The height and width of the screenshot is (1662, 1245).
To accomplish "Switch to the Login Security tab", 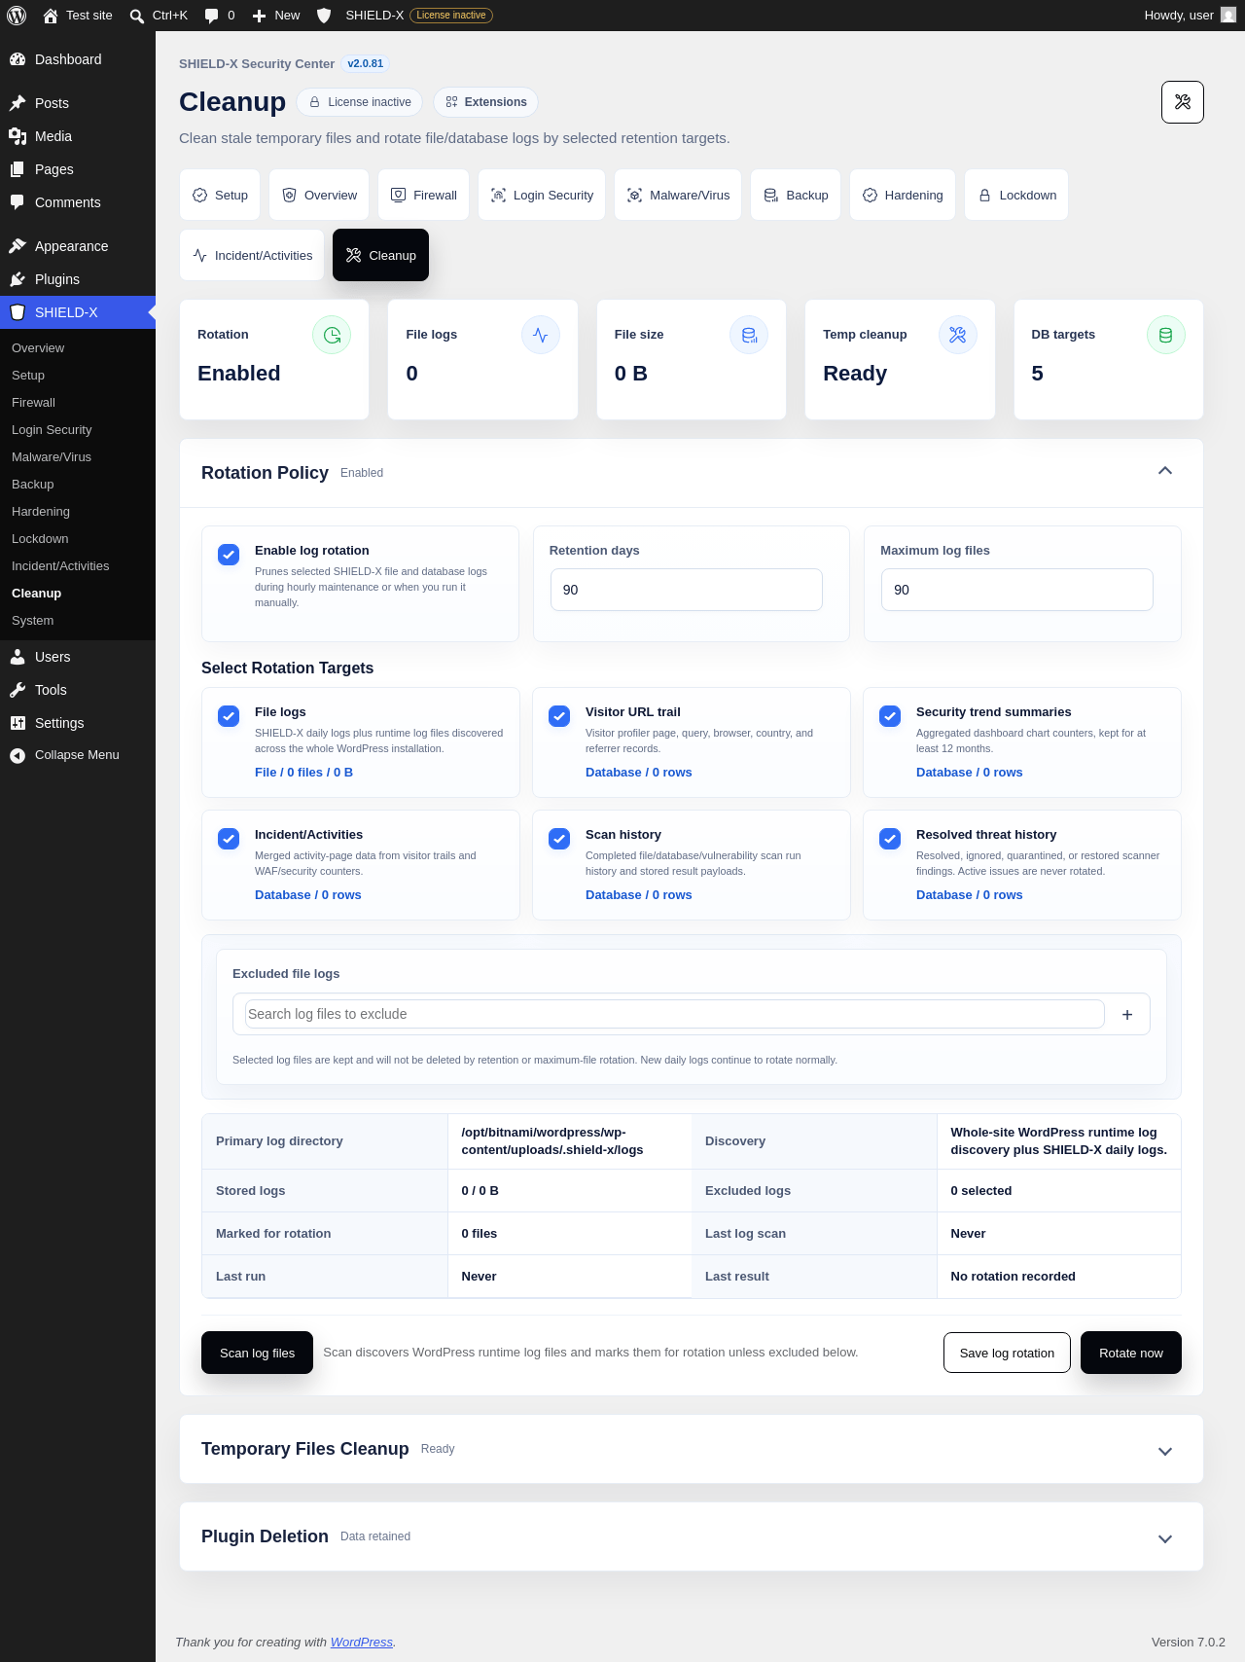I will coord(542,195).
